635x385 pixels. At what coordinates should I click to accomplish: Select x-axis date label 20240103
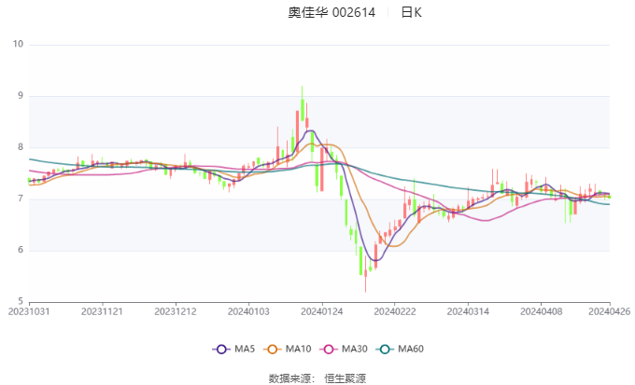248,311
